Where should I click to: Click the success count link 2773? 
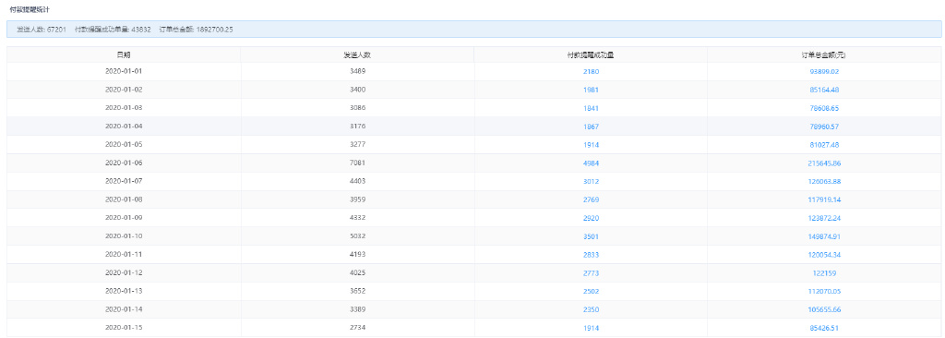pos(591,273)
